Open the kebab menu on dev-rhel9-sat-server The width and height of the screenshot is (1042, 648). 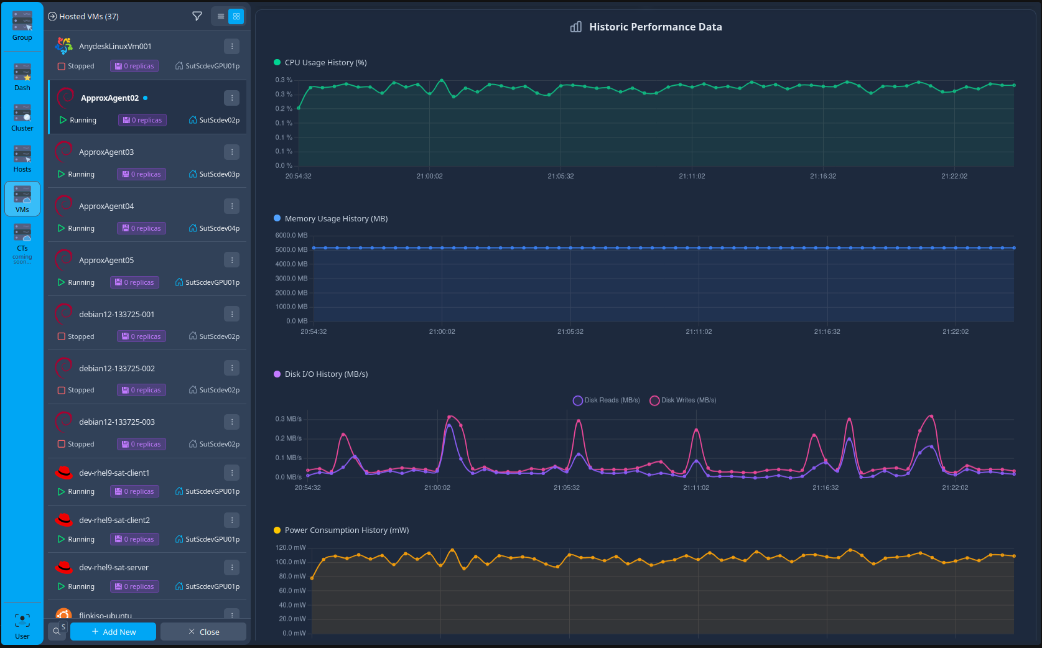pyautogui.click(x=231, y=567)
